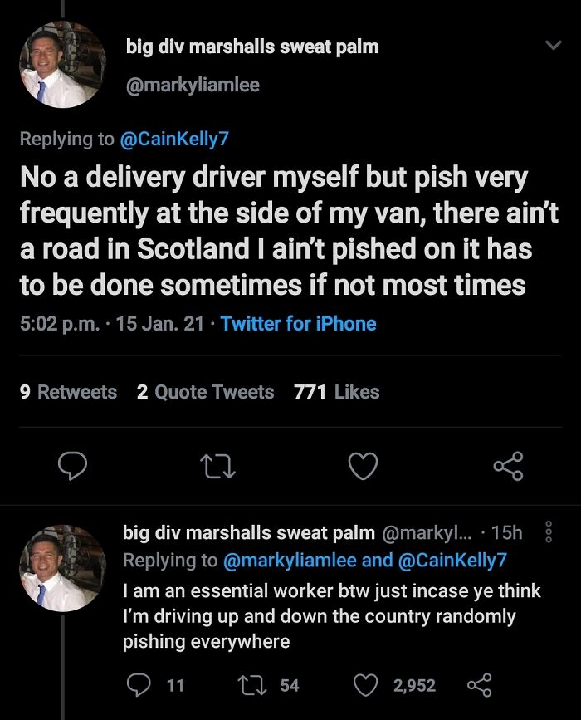The image size is (581, 720).
Task: Show the 771 Likes list
Action: (x=337, y=392)
